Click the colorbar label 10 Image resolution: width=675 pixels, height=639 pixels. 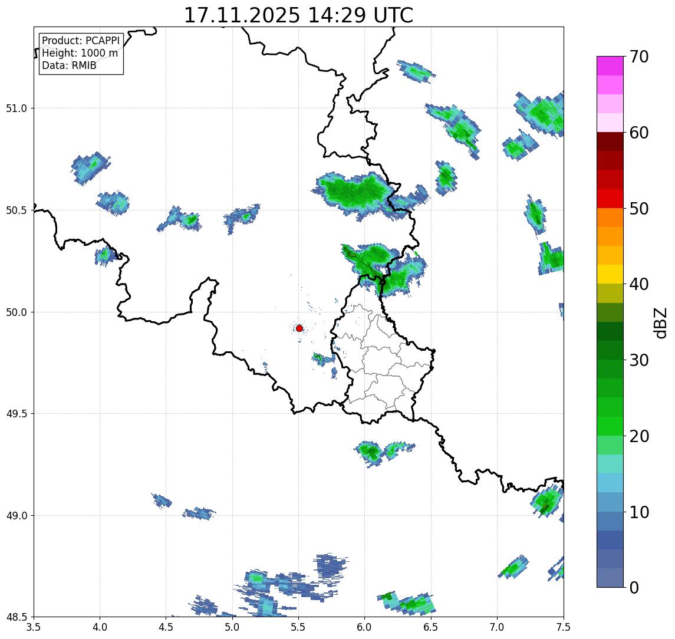pos(638,512)
